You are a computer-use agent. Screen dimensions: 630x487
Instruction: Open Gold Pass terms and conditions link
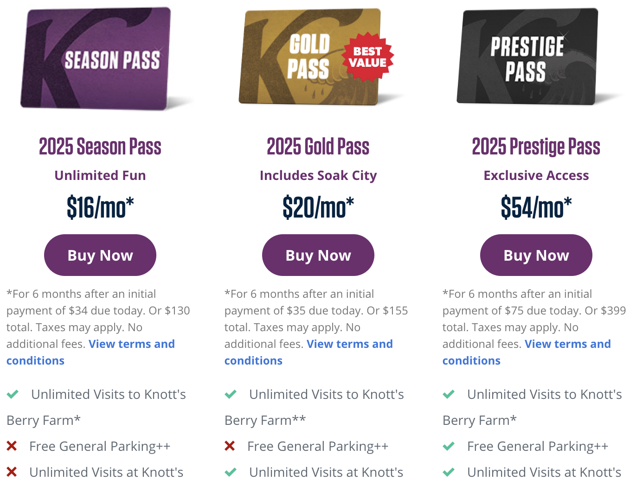[350, 344]
